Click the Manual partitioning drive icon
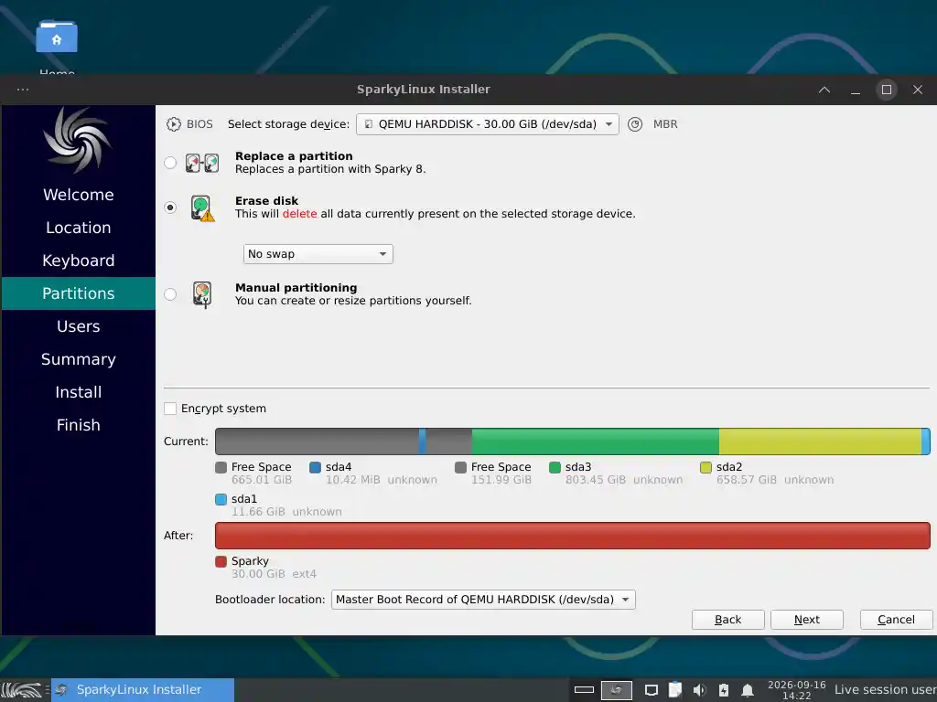Image resolution: width=937 pixels, height=702 pixels. coord(202,295)
